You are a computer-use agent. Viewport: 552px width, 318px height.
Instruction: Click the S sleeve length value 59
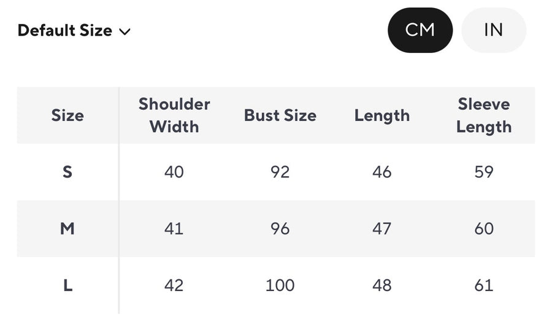coord(484,172)
